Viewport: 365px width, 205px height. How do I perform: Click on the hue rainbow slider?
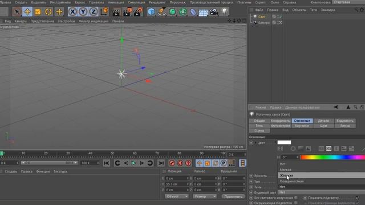point(332,157)
